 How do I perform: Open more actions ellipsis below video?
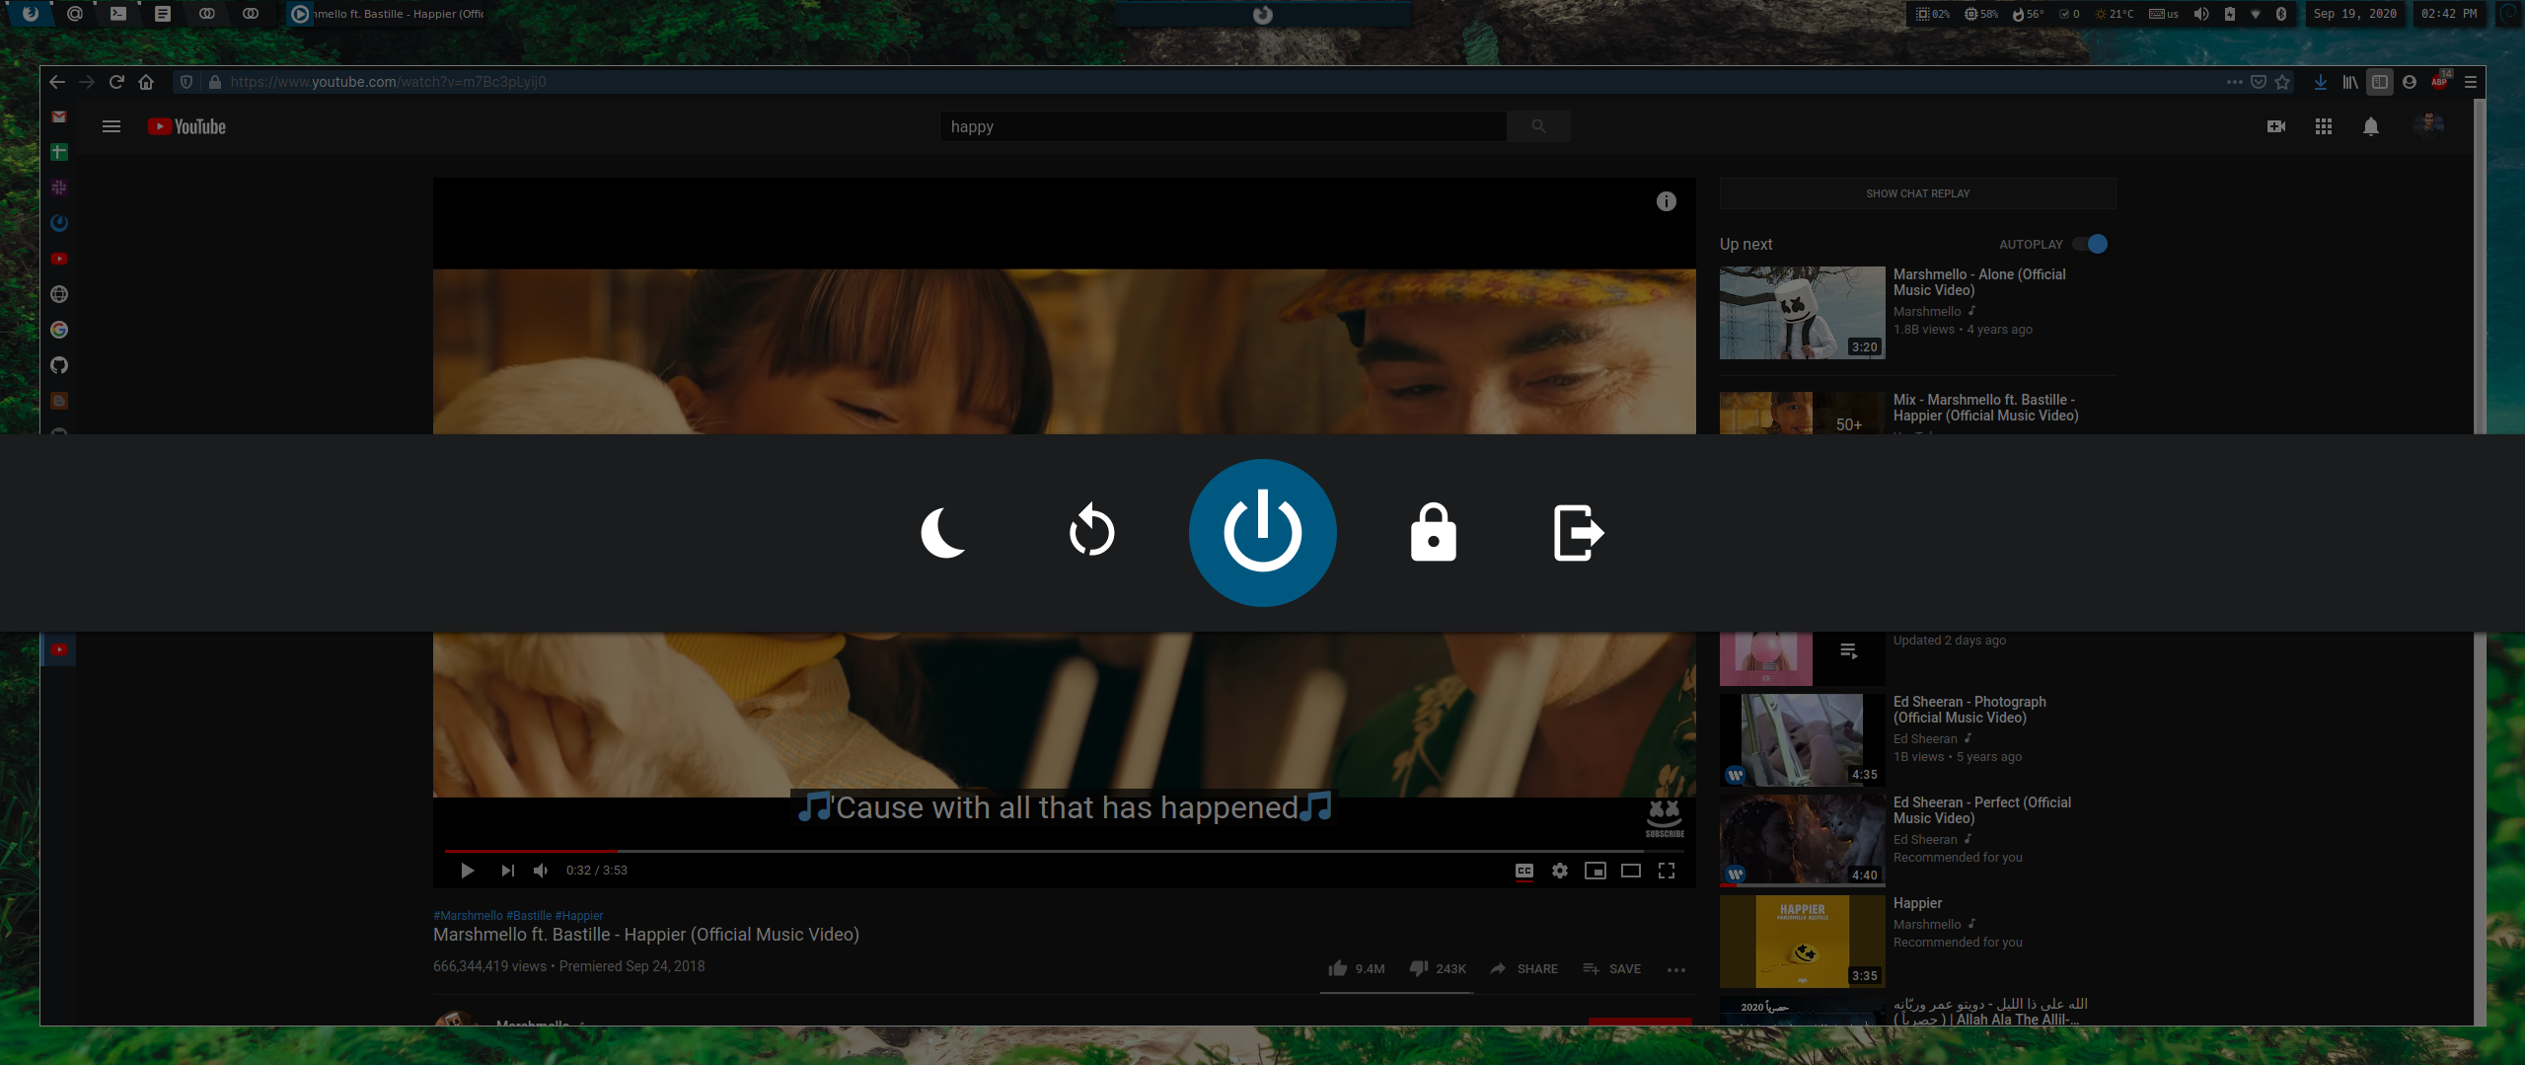click(x=1676, y=969)
